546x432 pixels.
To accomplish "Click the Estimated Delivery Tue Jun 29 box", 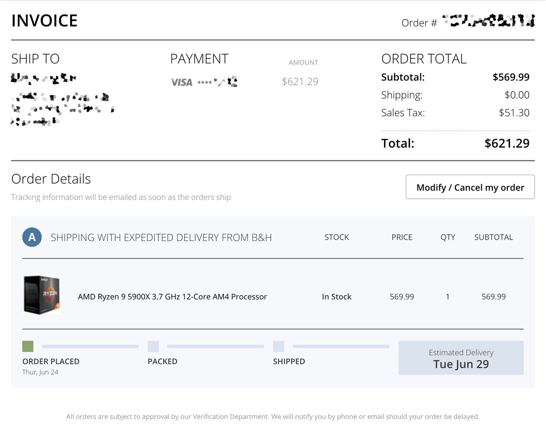I will (460, 358).
